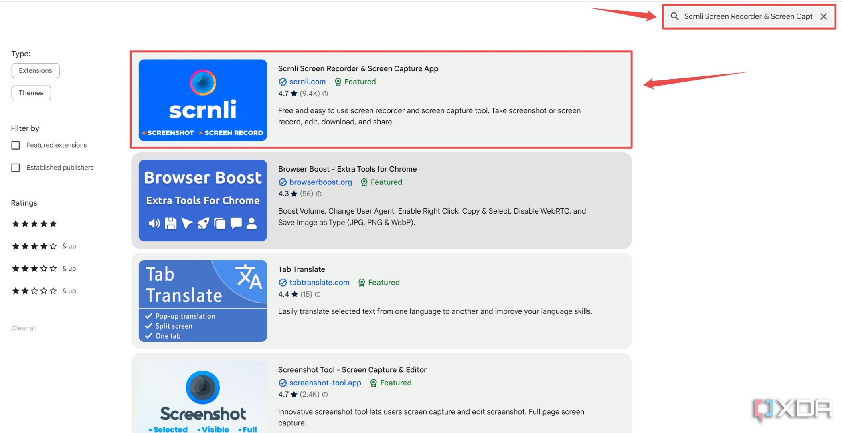This screenshot has width=842, height=433.
Task: Click the Scrnli 4.7 star rating
Action: point(288,94)
